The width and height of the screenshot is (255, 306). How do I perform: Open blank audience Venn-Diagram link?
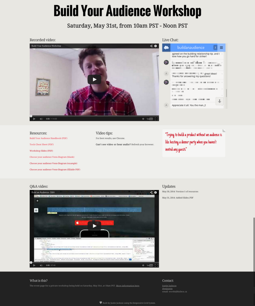[52, 157]
